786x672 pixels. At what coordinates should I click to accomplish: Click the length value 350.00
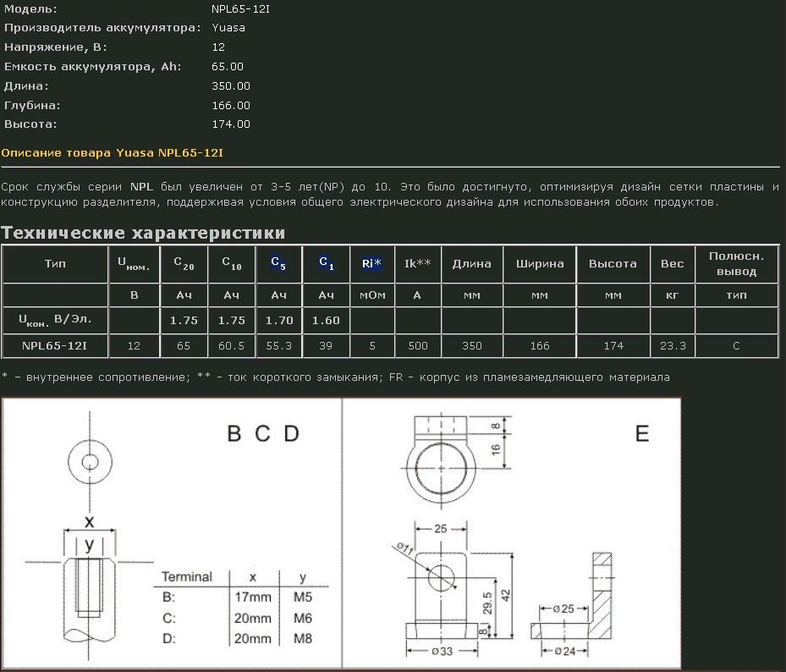tap(231, 85)
